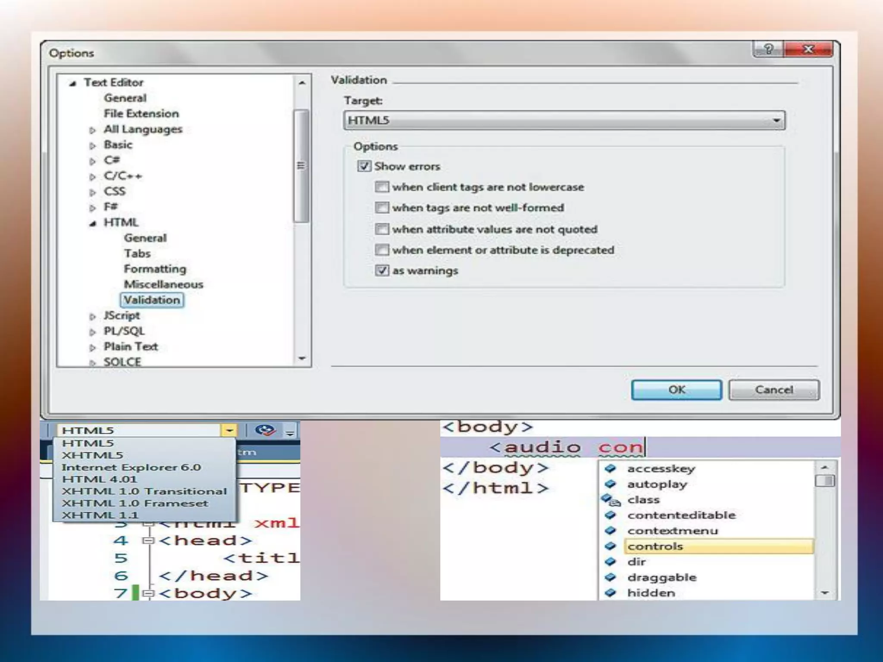Choose Internet Explorer 6.0 in list

(x=131, y=467)
